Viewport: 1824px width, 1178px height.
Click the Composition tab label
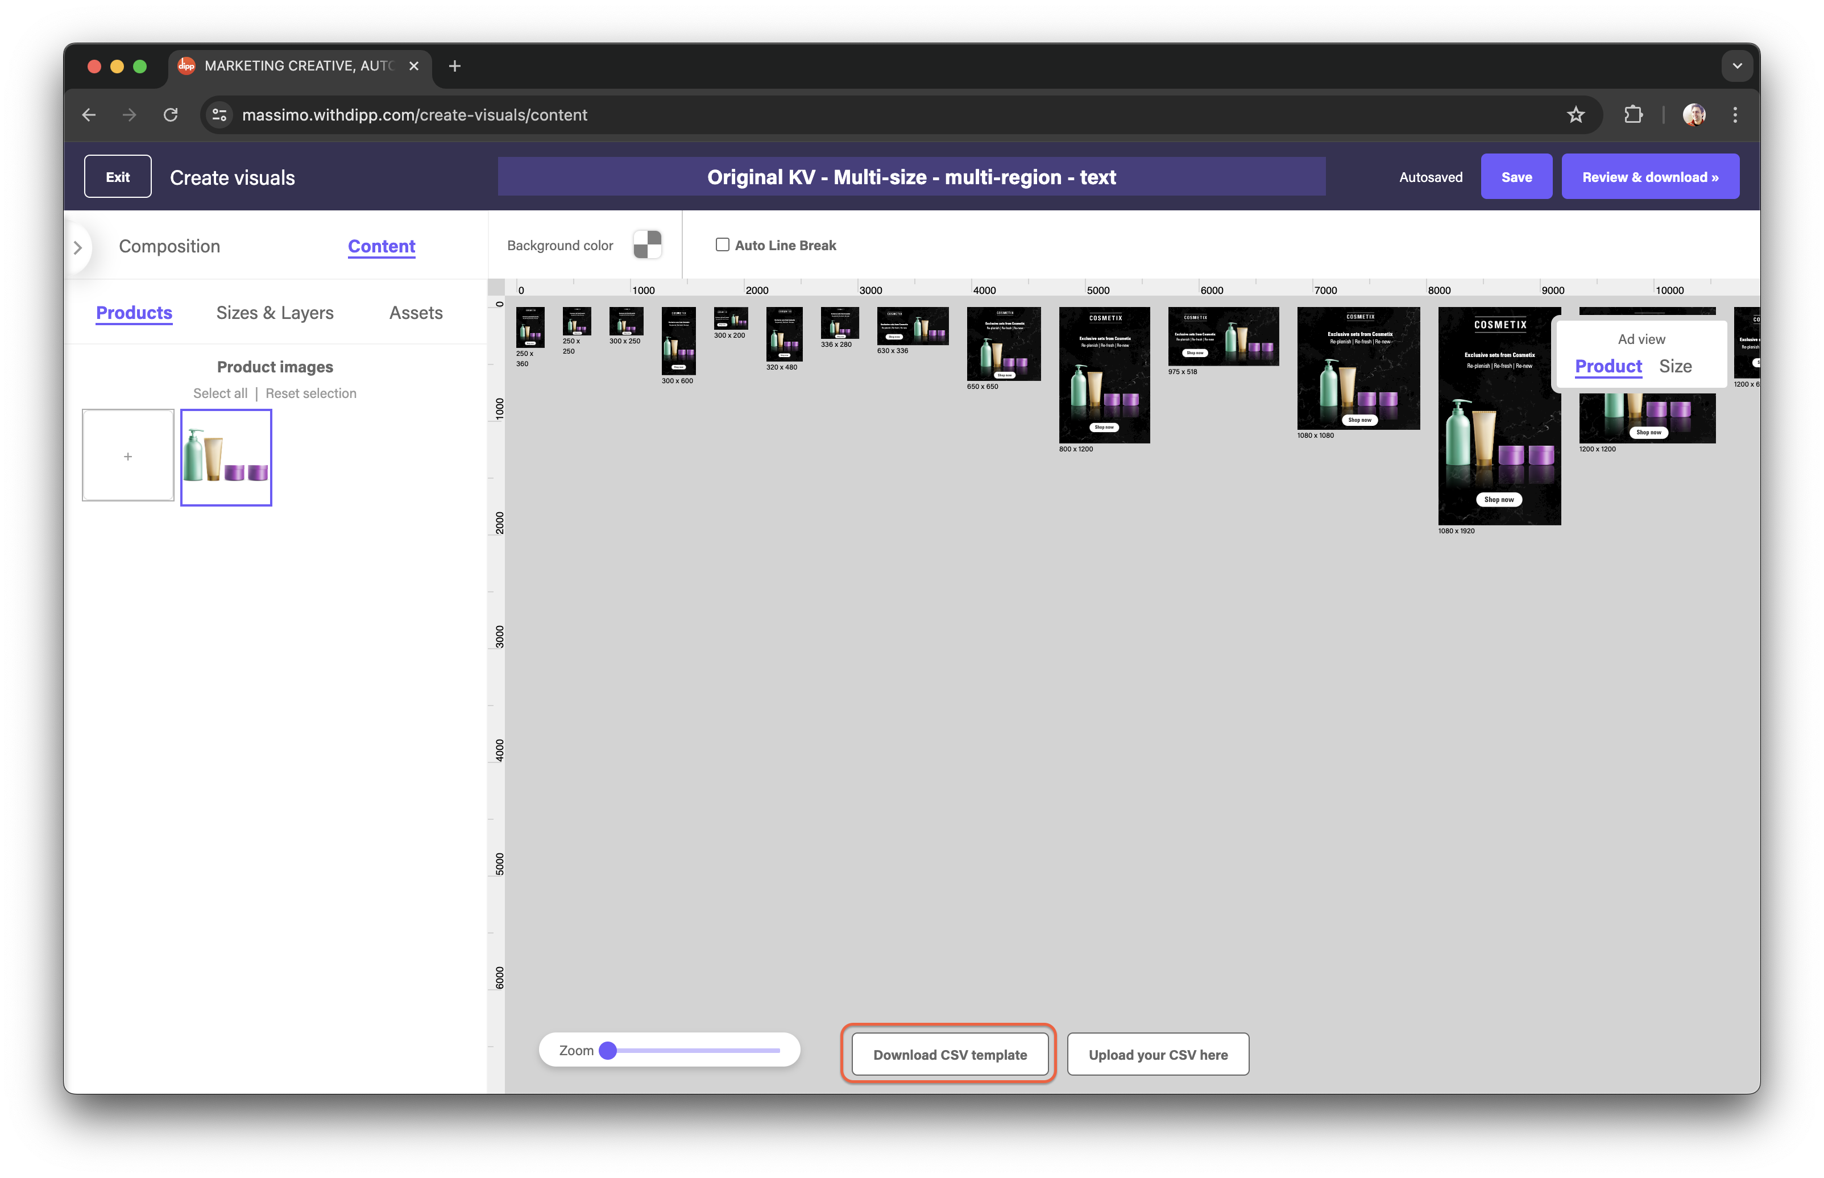coord(169,244)
